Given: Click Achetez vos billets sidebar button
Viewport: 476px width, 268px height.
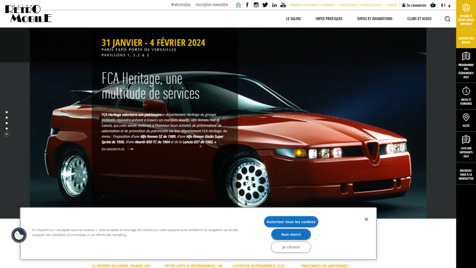Looking at the screenshot, I should (x=466, y=40).
